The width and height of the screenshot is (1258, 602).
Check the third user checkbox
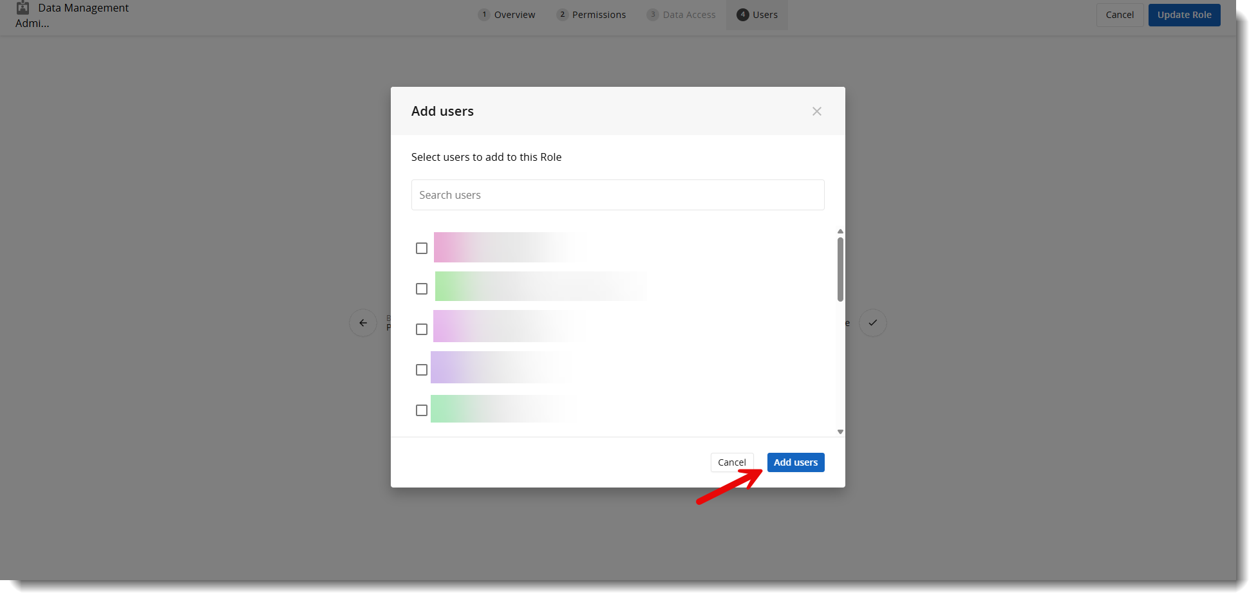click(x=422, y=329)
